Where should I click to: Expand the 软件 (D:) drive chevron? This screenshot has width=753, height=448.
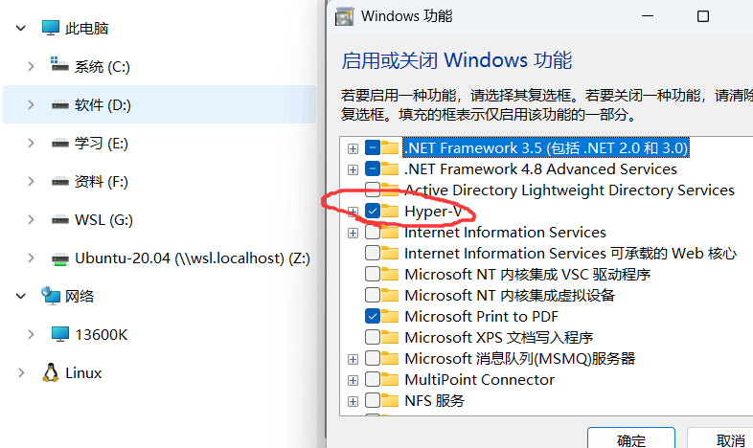coord(31,104)
